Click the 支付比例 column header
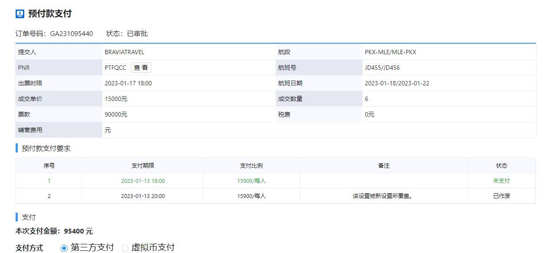This screenshot has height=253, width=555. 251,165
